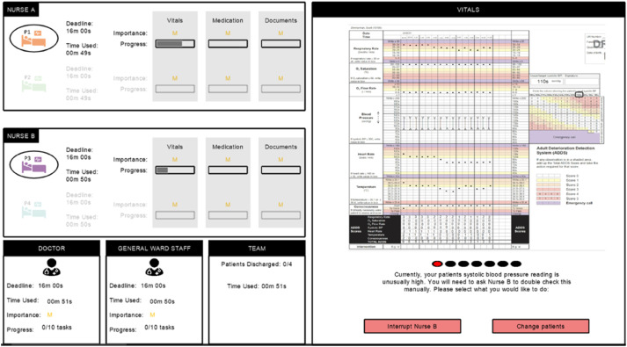Click the patient vitals observation chart image
627x347 pixels.
tap(477, 138)
